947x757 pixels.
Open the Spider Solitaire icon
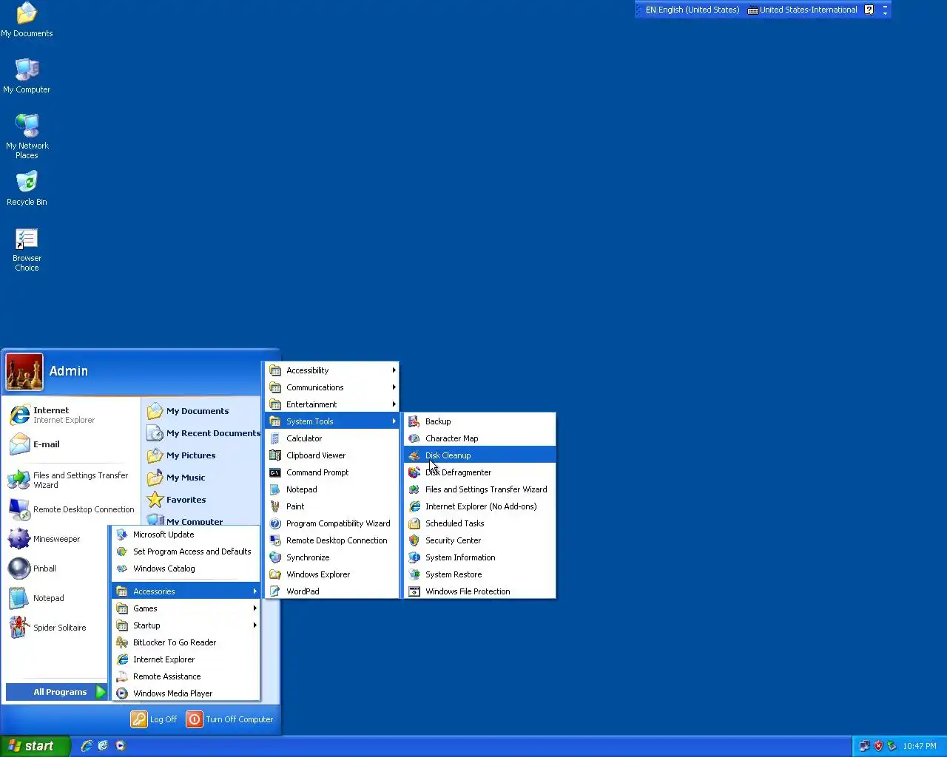coord(19,628)
